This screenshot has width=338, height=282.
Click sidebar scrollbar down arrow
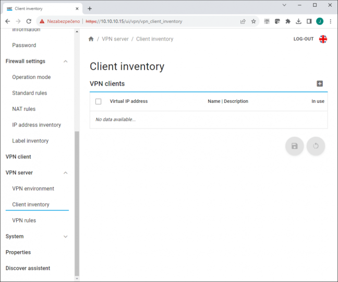coord(77,279)
